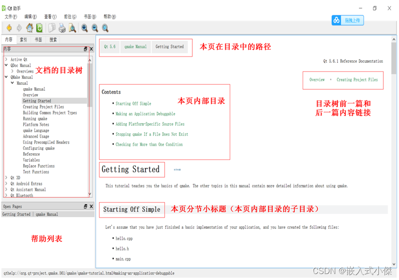The image size is (399, 280).
Task: Zoom out with the minus magnifier
Action: pos(95,28)
